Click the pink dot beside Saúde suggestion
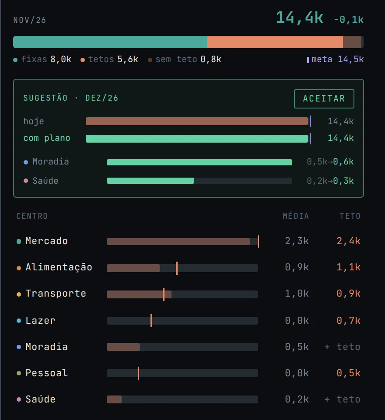Screen dimensions: 385x420 point(26,181)
